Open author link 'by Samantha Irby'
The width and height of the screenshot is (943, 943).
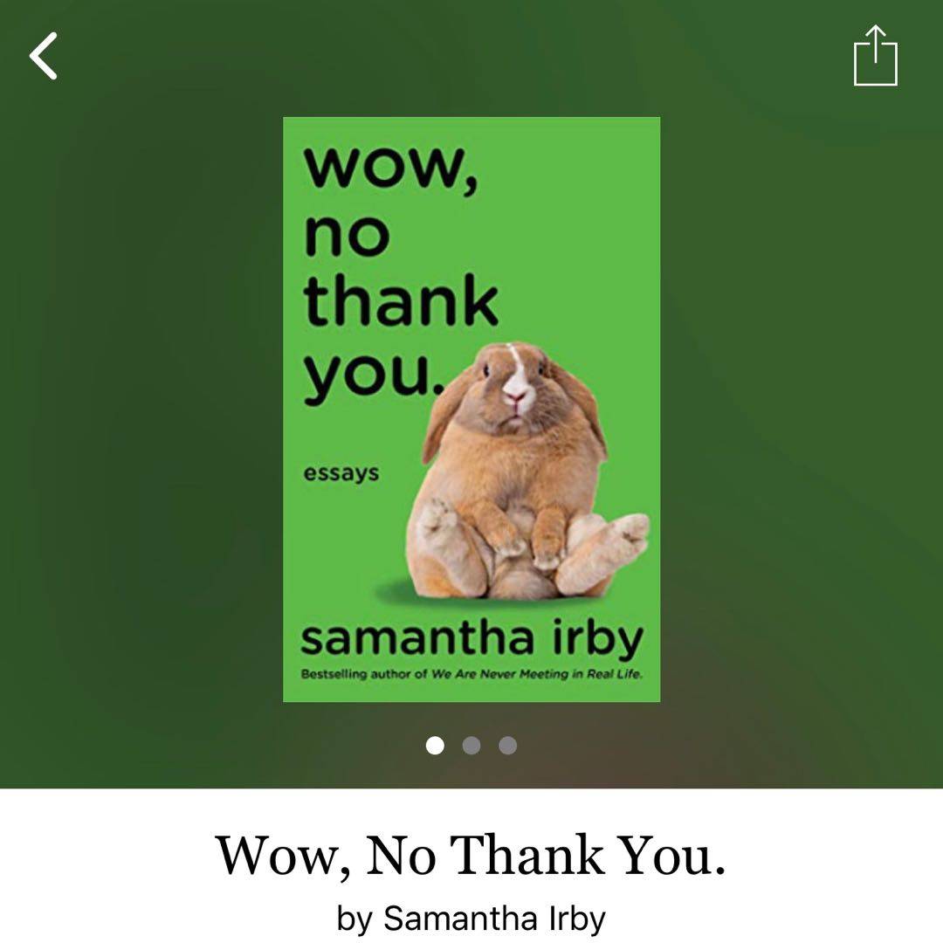[x=471, y=919]
